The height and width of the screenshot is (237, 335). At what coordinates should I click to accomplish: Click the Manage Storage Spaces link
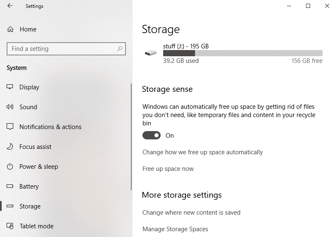click(175, 229)
